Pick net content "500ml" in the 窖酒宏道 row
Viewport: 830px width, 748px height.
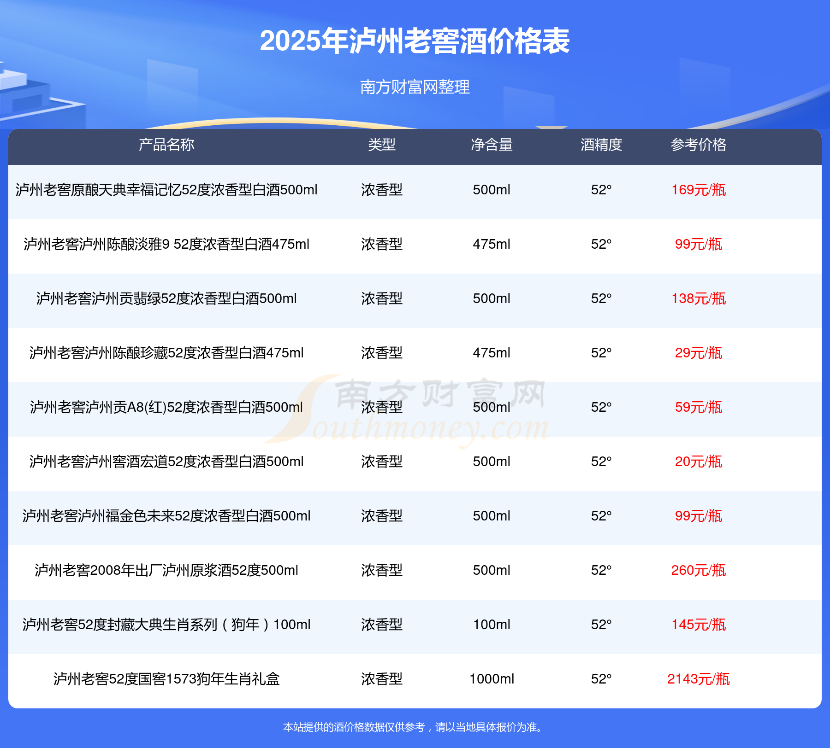tap(492, 462)
